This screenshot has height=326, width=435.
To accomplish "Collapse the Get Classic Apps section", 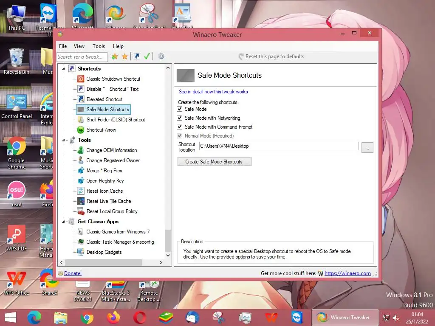I will pyautogui.click(x=63, y=222).
